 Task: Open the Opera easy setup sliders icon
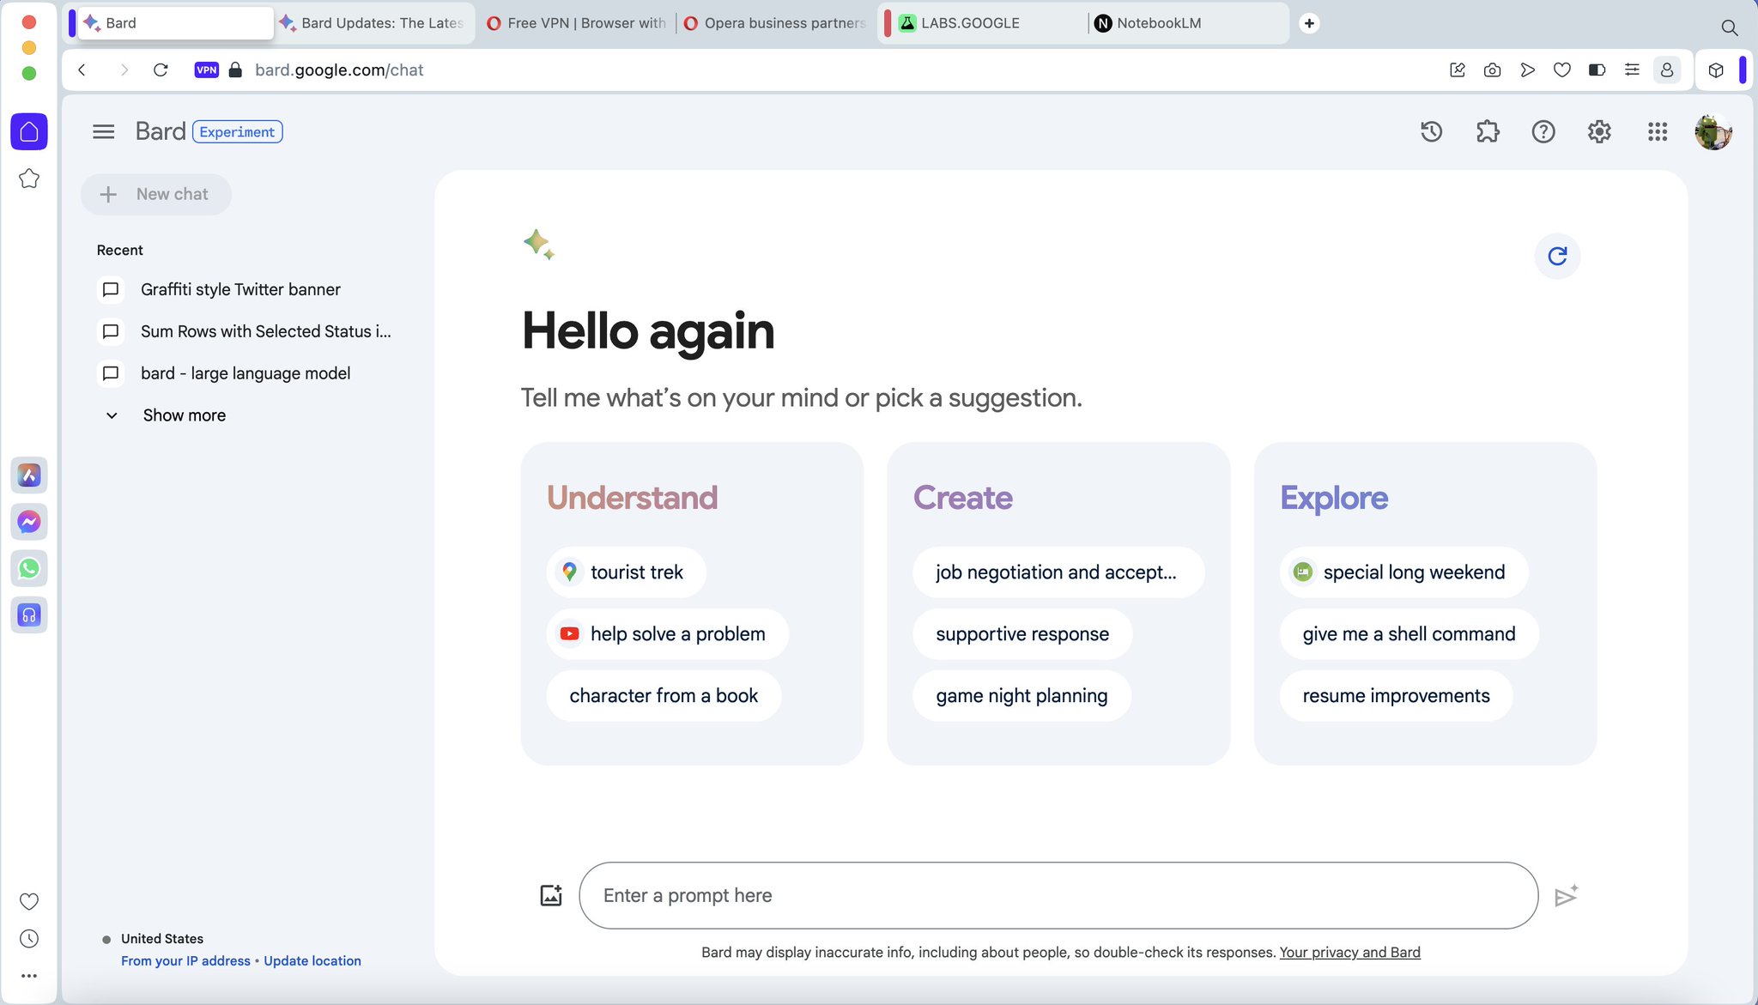[x=1632, y=70]
